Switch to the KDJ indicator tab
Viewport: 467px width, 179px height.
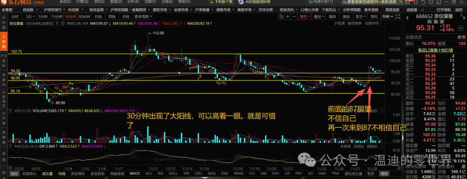(x=149, y=173)
